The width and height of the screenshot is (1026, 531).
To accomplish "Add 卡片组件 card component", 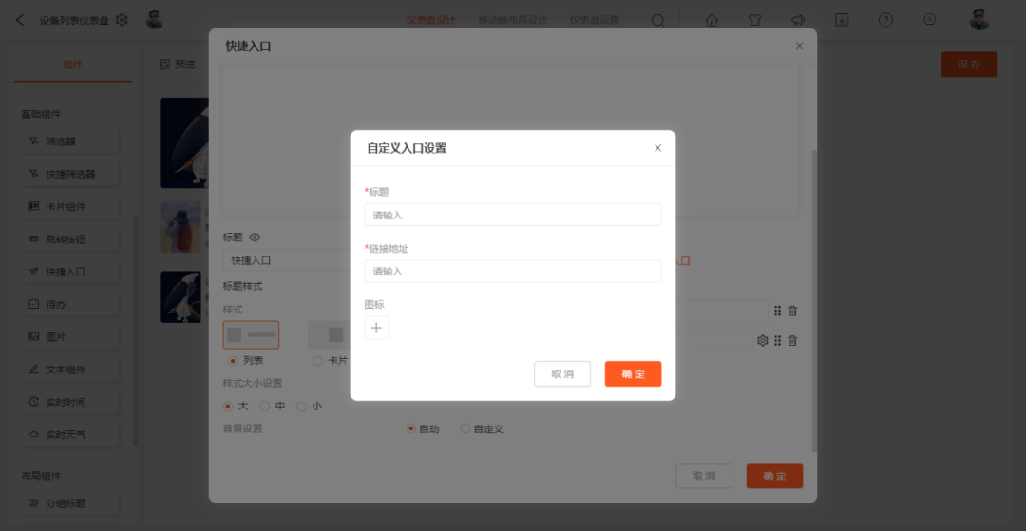I will (70, 207).
